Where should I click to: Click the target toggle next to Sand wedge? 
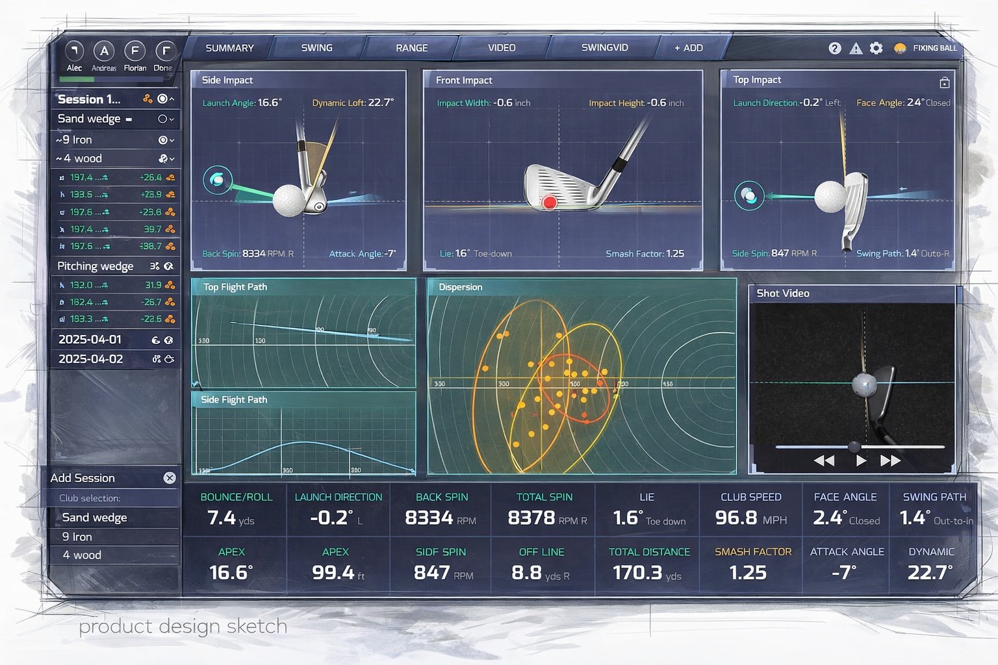pos(162,119)
